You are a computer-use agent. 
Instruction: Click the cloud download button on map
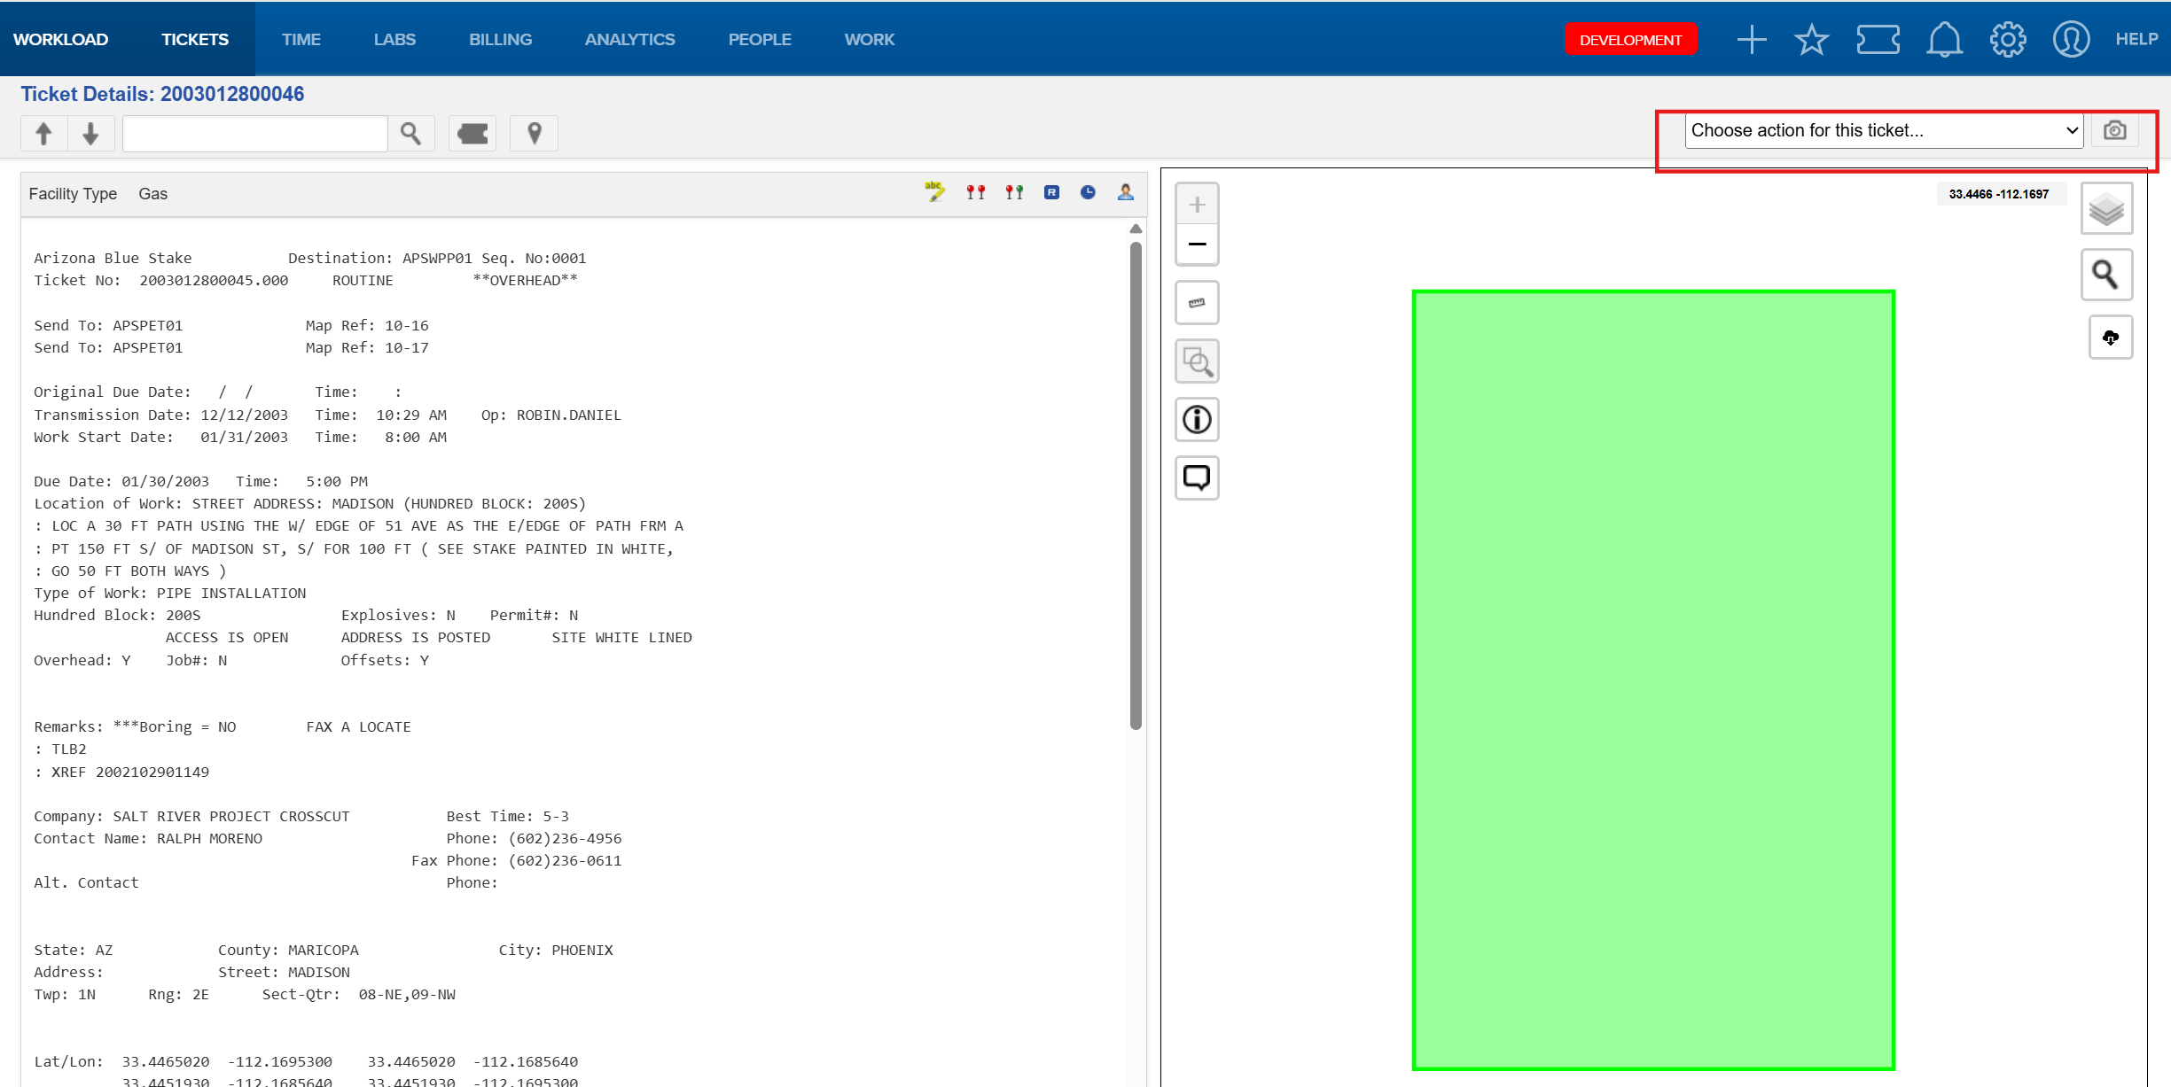coord(2110,338)
